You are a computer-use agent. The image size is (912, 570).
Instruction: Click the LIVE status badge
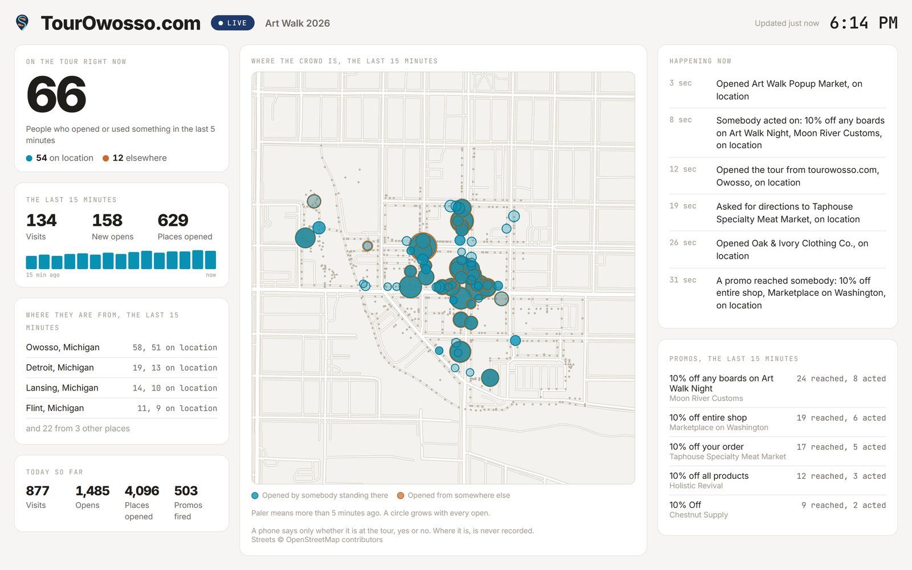click(x=233, y=23)
